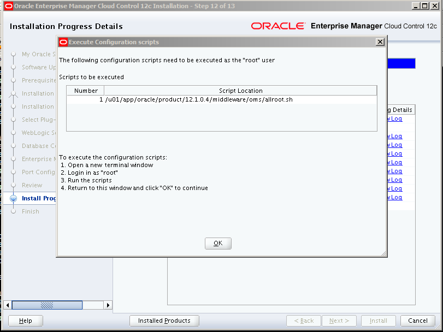Select Enterprise Manager step in sidebar
The width and height of the screenshot is (443, 332).
pyautogui.click(x=38, y=159)
